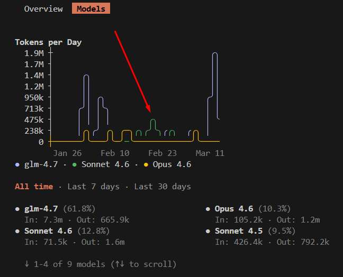
Task: Click the 950k y-axis label
Action: [x=34, y=98]
